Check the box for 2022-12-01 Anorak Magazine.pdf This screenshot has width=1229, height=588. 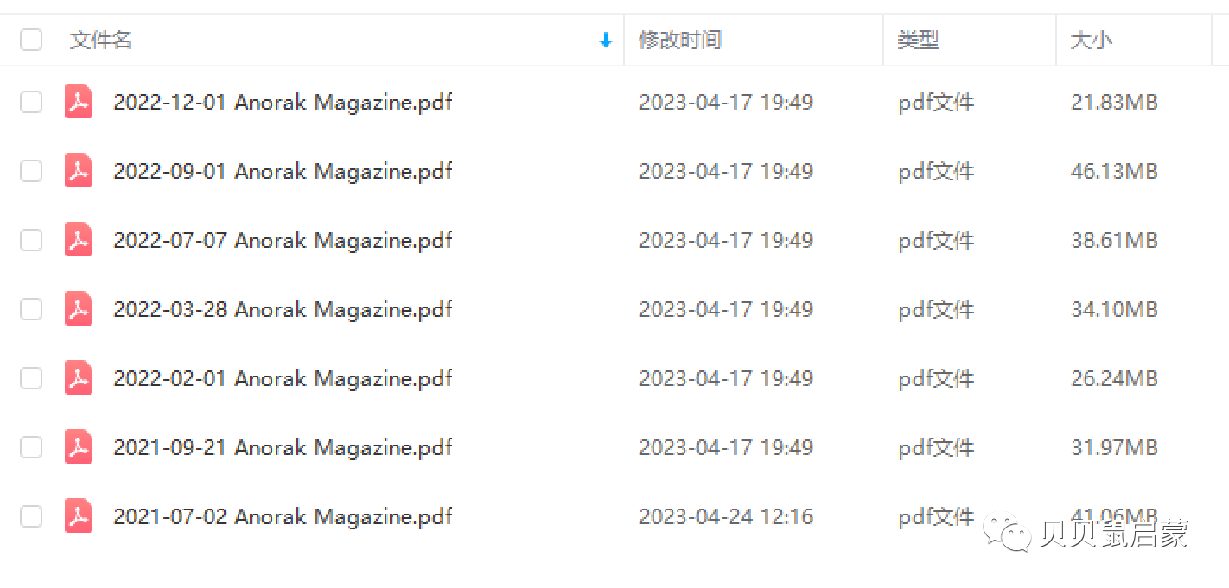click(x=31, y=102)
